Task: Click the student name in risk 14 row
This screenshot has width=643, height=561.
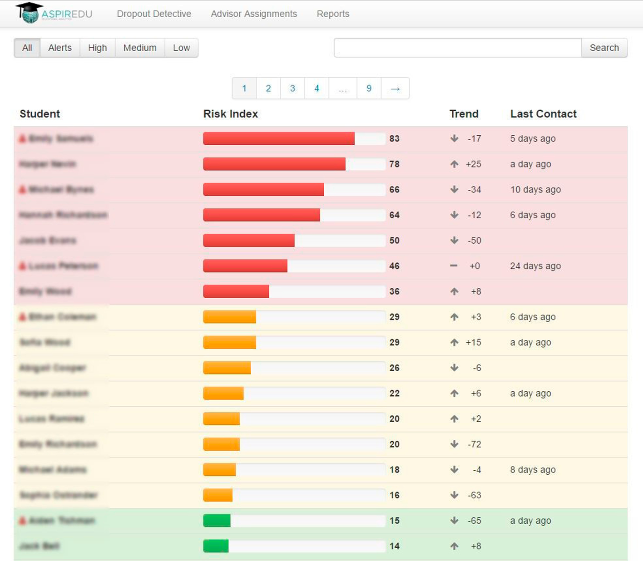Action: [x=40, y=546]
